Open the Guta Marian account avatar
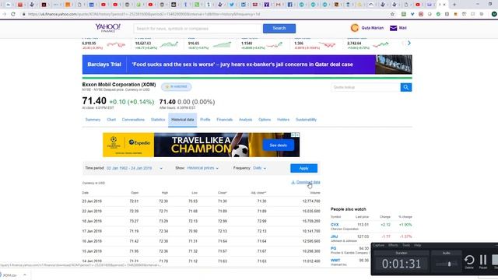Screen dimensions: 498x280 355,28
